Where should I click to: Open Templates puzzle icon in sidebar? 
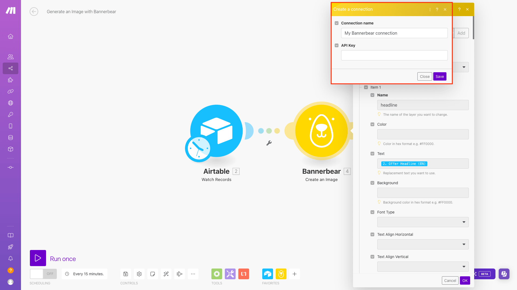[11, 80]
